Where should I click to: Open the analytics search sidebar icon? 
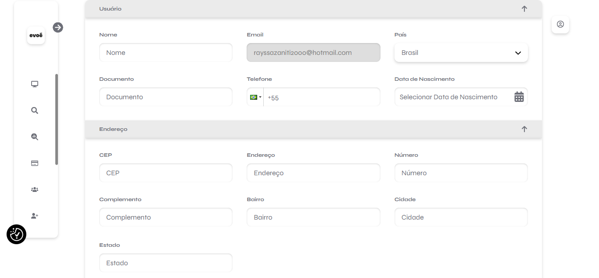tap(35, 137)
